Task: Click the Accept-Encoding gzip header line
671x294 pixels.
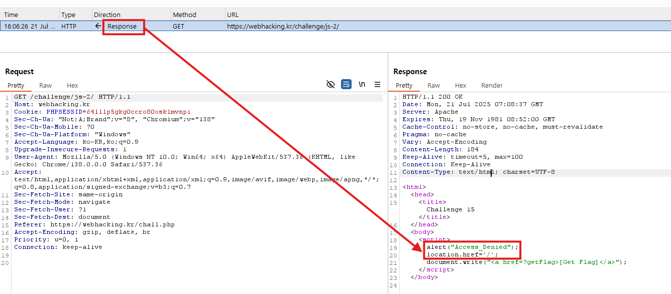Action: click(x=82, y=232)
